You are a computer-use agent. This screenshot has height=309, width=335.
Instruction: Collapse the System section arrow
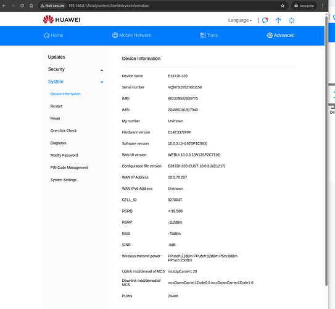[102, 82]
